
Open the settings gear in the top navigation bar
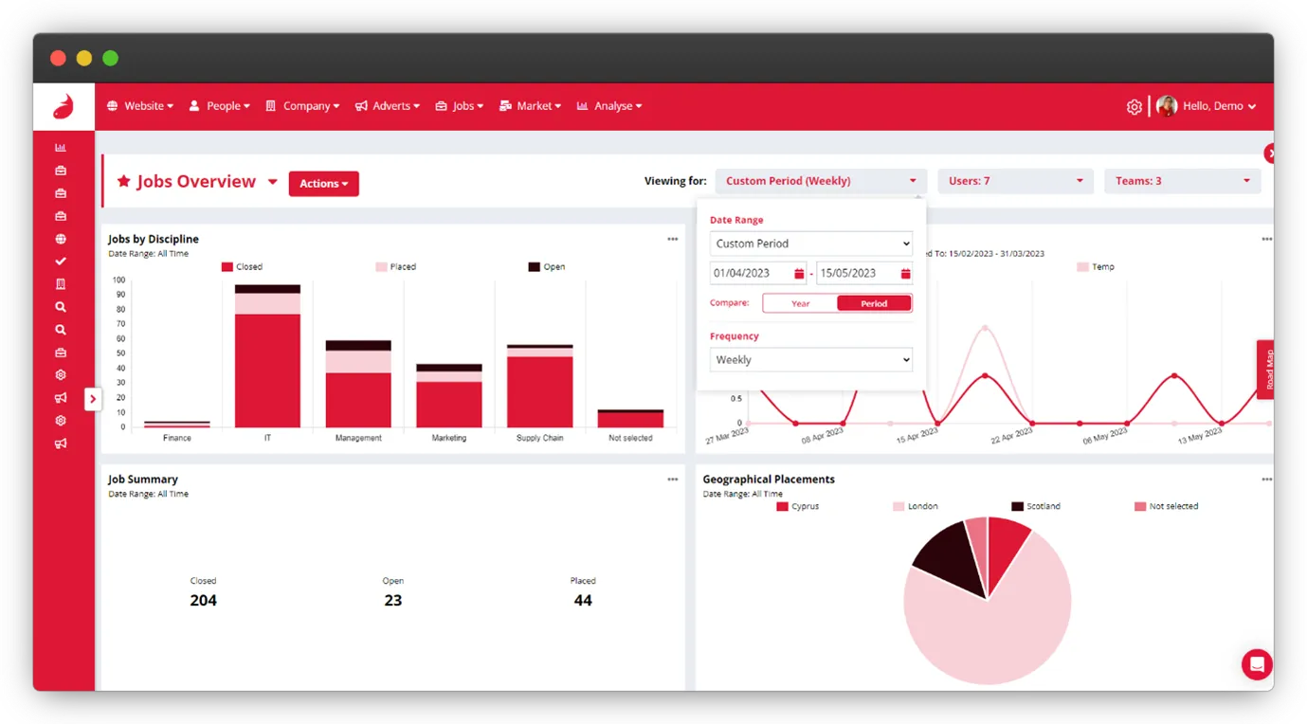1134,106
